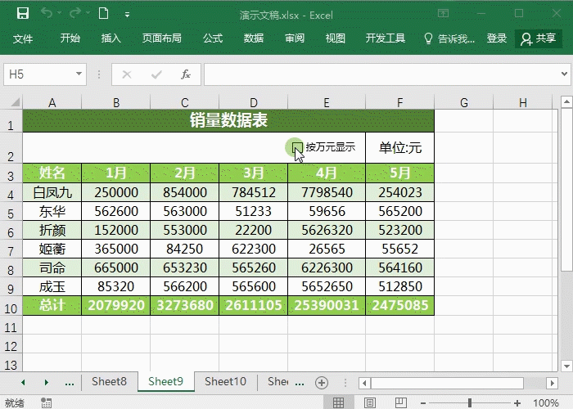Click the Insert Function fx icon
Screen dimensions: 573x409
click(x=186, y=74)
